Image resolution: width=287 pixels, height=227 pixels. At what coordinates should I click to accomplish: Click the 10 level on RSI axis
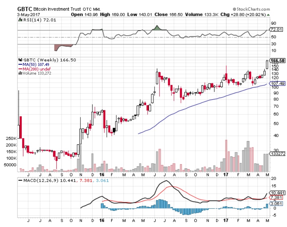pyautogui.click(x=273, y=51)
